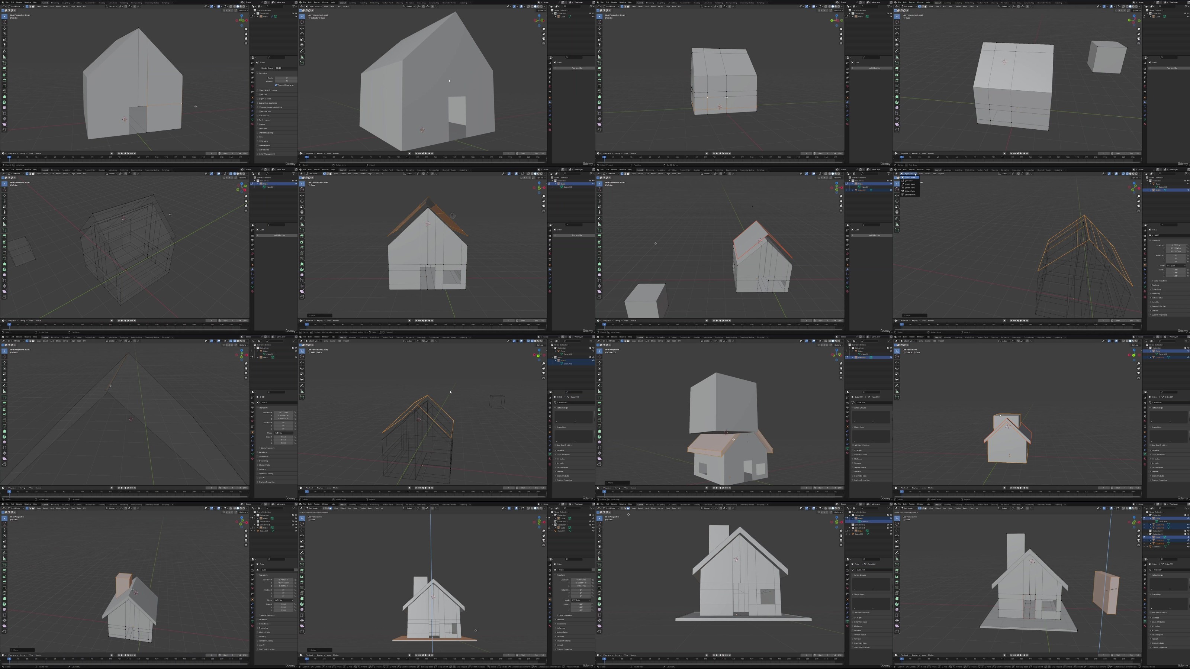This screenshot has height=669, width=1190.
Task: Select Bevel tool in the render-settings view
Action: point(4,80)
